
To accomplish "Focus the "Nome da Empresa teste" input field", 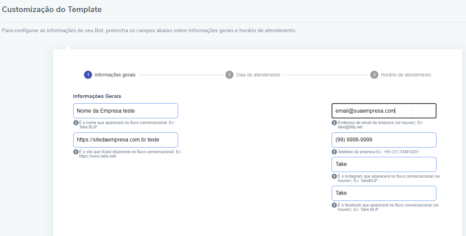I will [x=125, y=111].
